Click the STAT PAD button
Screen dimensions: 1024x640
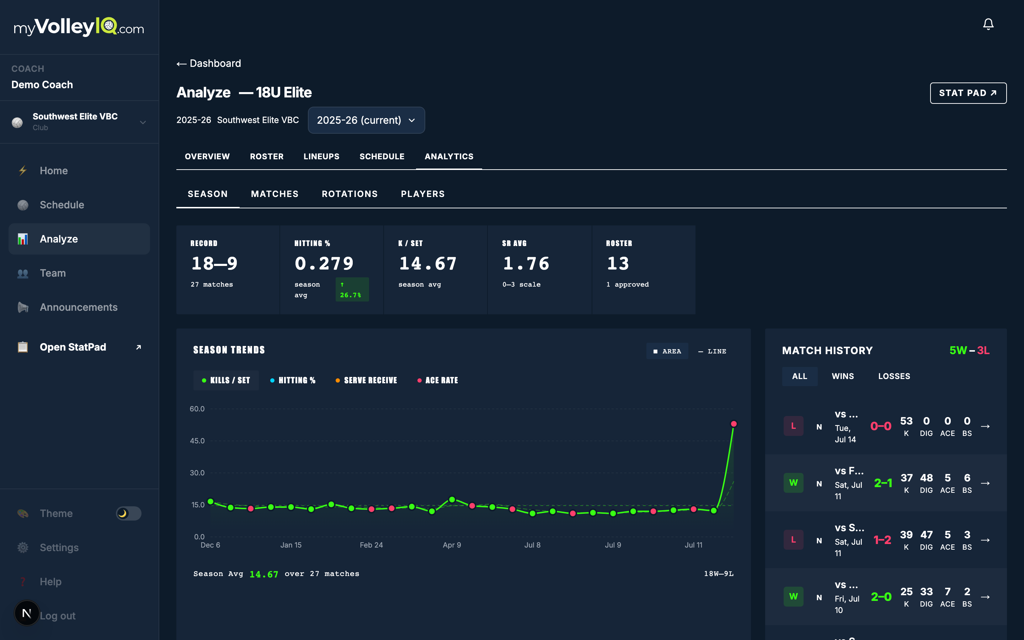pyautogui.click(x=968, y=93)
